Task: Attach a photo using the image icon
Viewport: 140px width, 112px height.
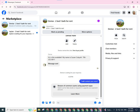Action: click(x=46, y=103)
